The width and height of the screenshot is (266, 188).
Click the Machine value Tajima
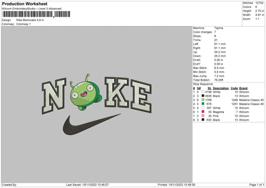coord(219,28)
